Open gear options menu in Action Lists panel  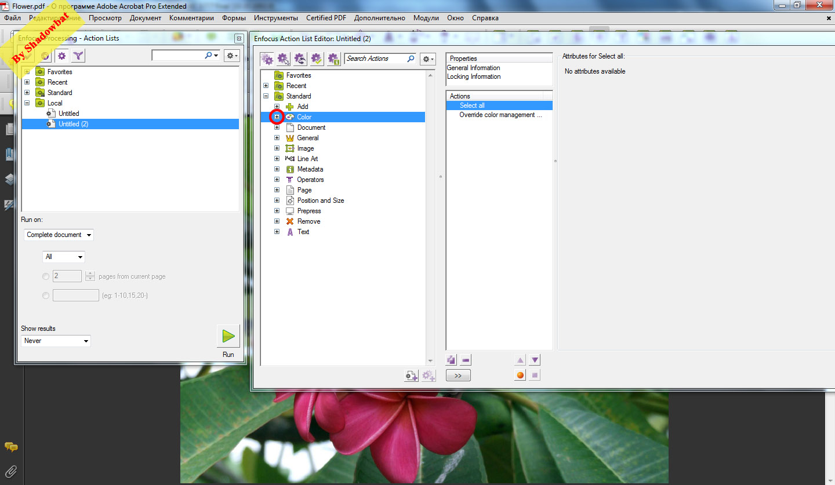[x=232, y=55]
